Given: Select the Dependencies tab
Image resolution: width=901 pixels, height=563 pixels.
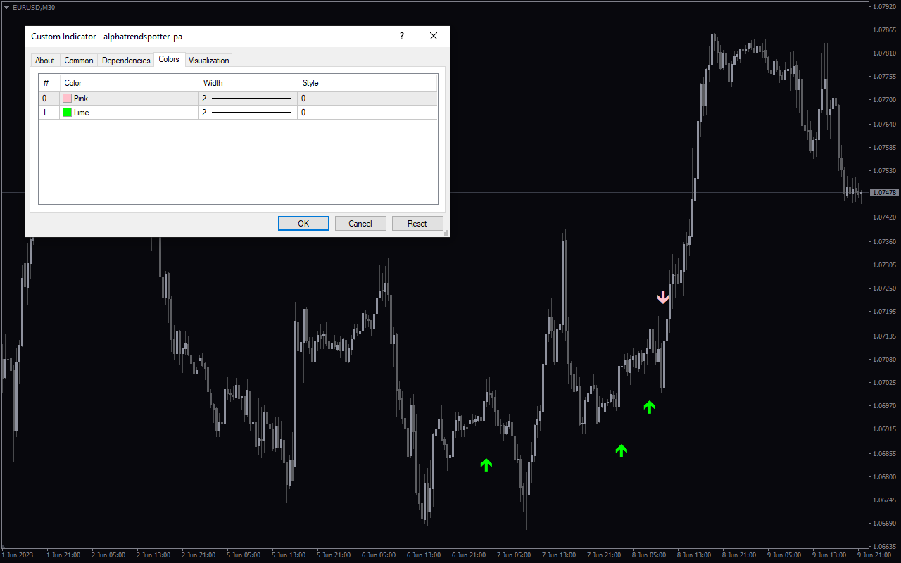Looking at the screenshot, I should point(126,61).
